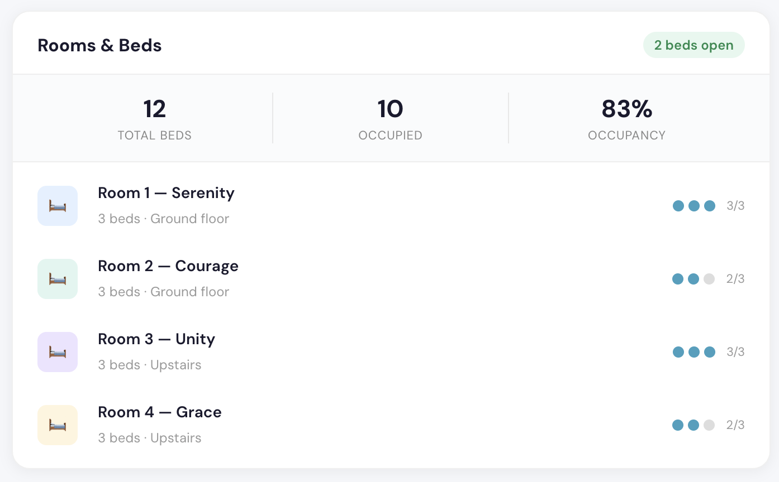Click the 3/3 count for Serenity

(735, 206)
